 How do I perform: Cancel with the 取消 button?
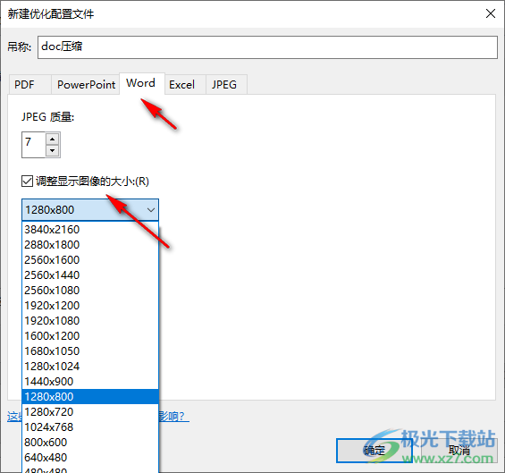(x=459, y=451)
